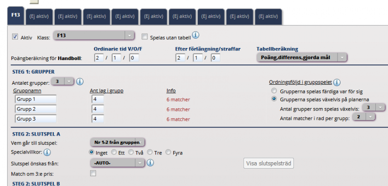This screenshot has width=388, height=186.
Task: Open info icon beside Specialvillkor label
Action: tap(47, 153)
